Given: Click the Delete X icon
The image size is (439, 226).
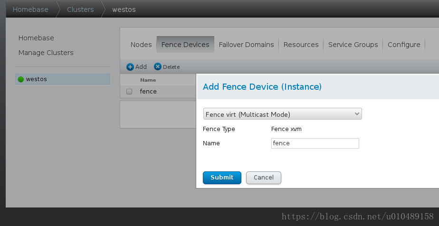Looking at the screenshot, I should click(x=158, y=66).
